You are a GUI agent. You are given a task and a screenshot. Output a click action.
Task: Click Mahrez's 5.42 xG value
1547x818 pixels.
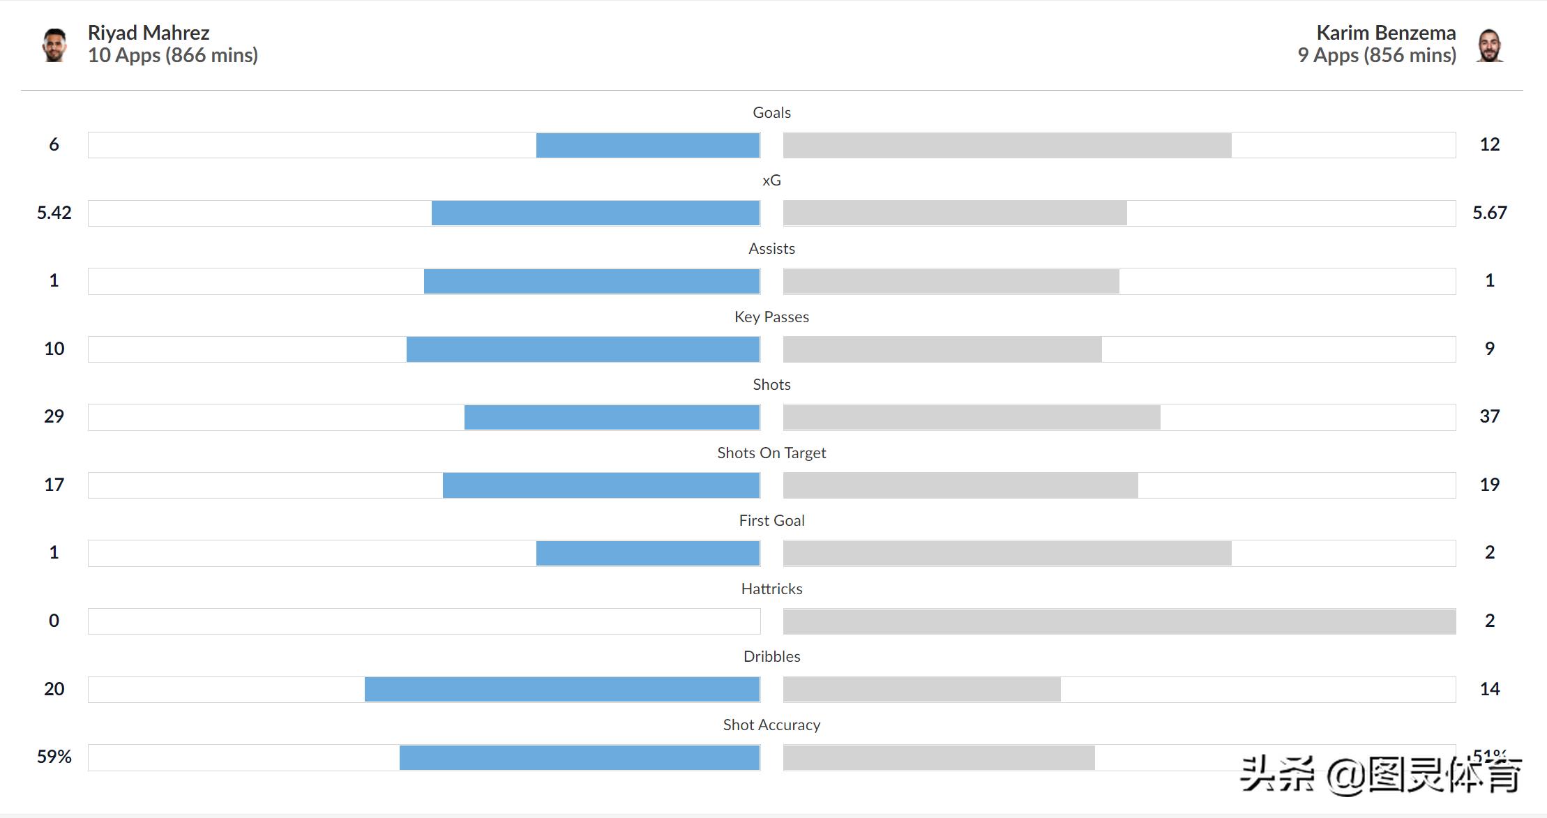54,213
